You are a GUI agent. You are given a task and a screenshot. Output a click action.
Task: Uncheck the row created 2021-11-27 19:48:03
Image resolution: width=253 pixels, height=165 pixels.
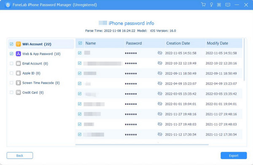click(80, 124)
